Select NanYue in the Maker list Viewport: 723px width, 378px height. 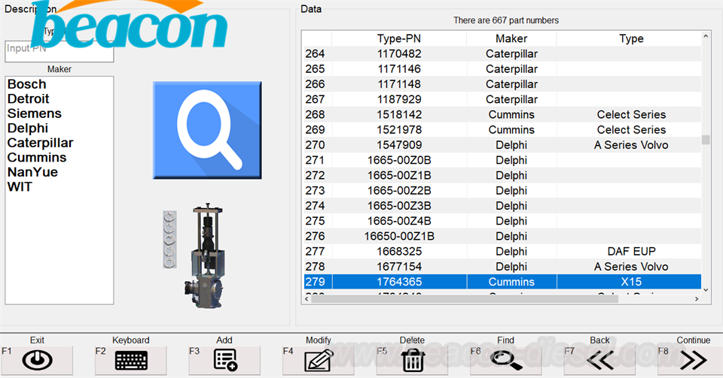[x=32, y=172]
